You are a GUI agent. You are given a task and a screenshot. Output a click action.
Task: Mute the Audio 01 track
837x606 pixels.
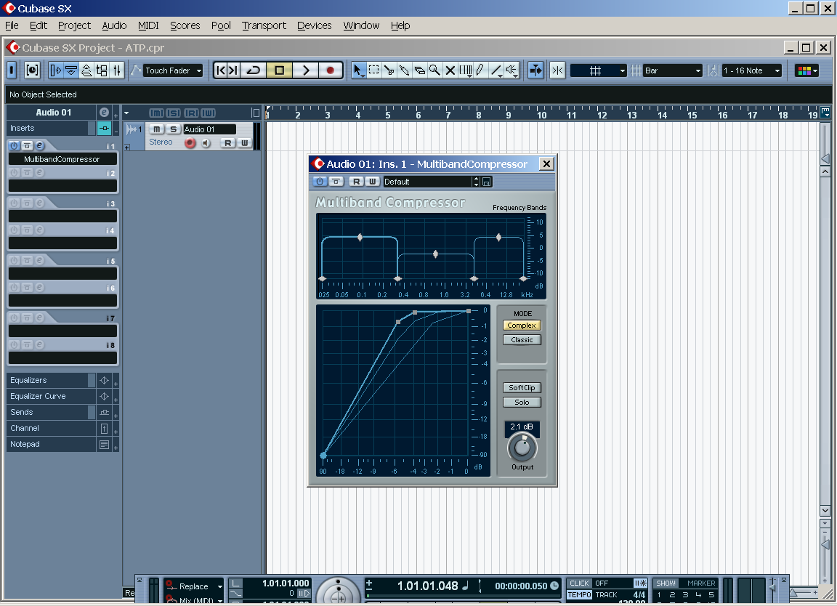pos(156,129)
